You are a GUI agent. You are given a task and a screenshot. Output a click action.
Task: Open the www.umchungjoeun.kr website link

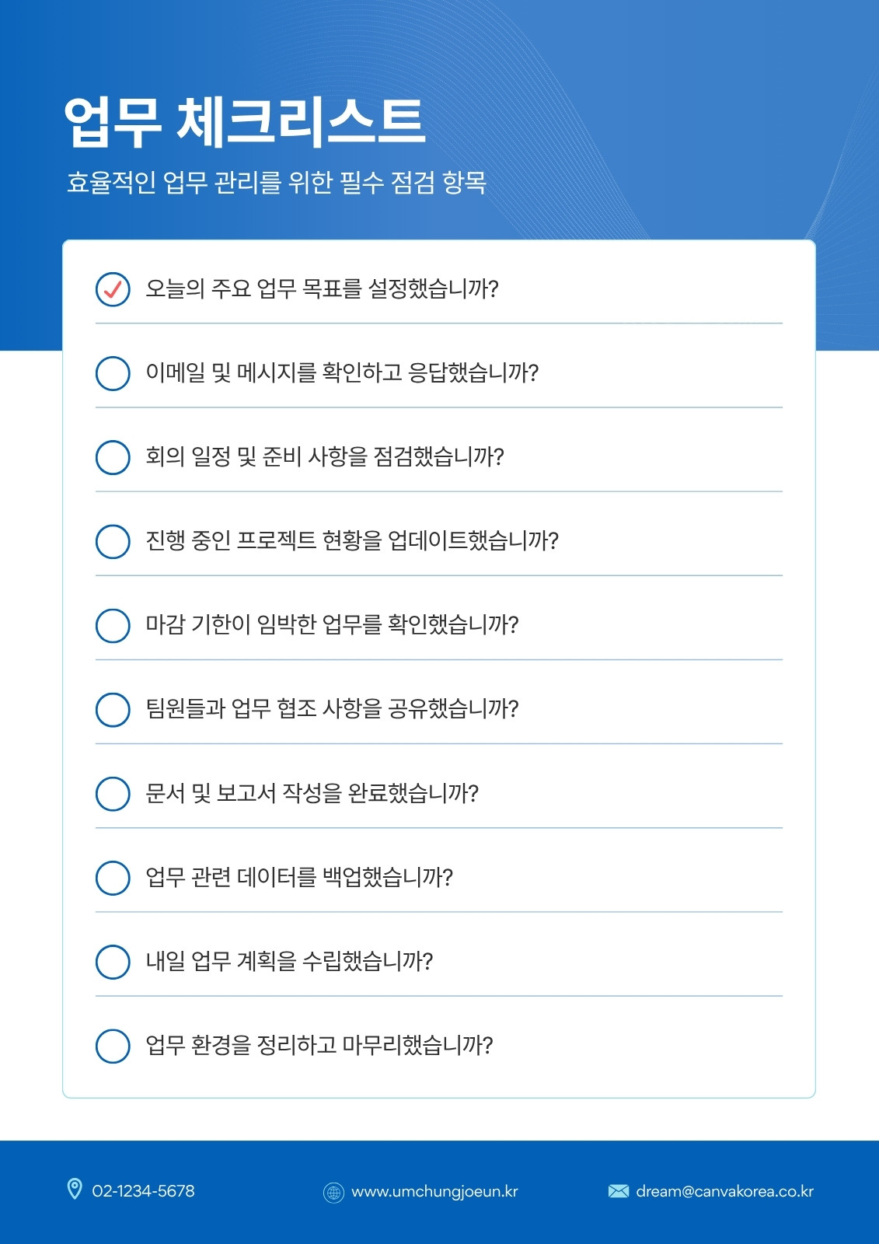pyautogui.click(x=434, y=1192)
